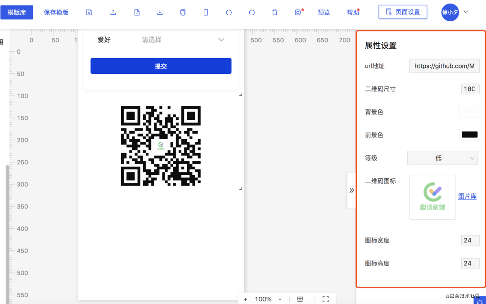Viewport: 486px width, 304px height.
Task: Expand the chevron beside the user avatar
Action: (x=466, y=12)
